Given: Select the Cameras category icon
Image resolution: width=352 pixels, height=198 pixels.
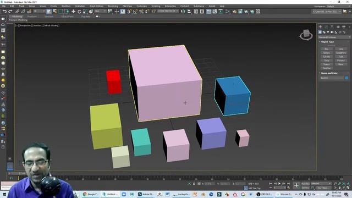Looking at the screenshot, I should click(332, 32).
